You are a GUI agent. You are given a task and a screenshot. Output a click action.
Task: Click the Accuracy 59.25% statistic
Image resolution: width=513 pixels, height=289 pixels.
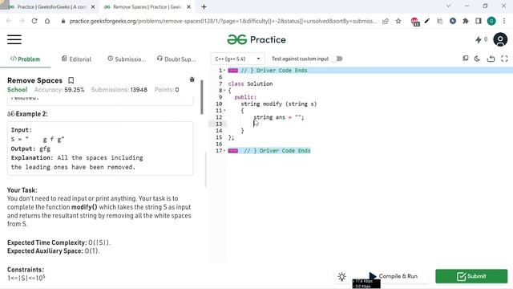coord(59,89)
